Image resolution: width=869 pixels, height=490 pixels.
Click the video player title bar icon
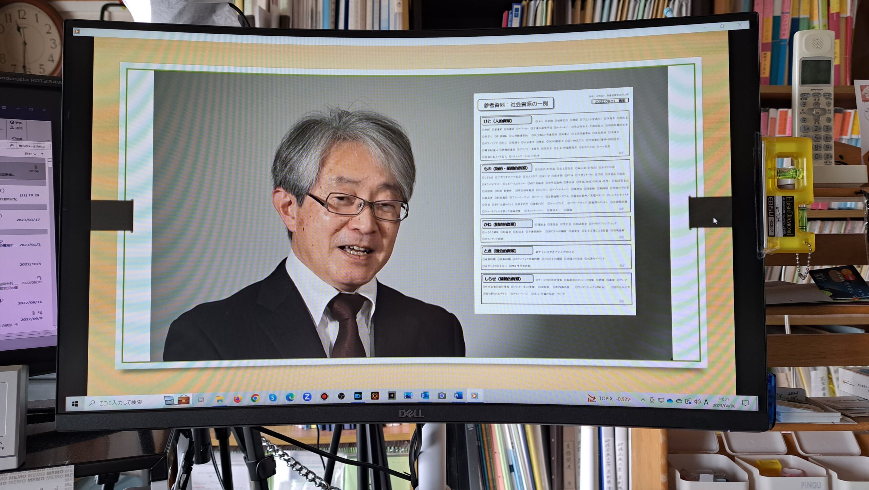[x=77, y=32]
